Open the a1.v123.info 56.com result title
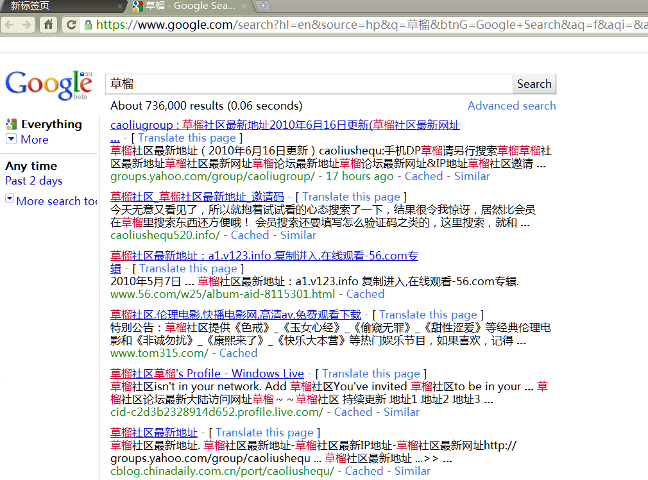Screen dimensions: 648x480 coord(264,256)
